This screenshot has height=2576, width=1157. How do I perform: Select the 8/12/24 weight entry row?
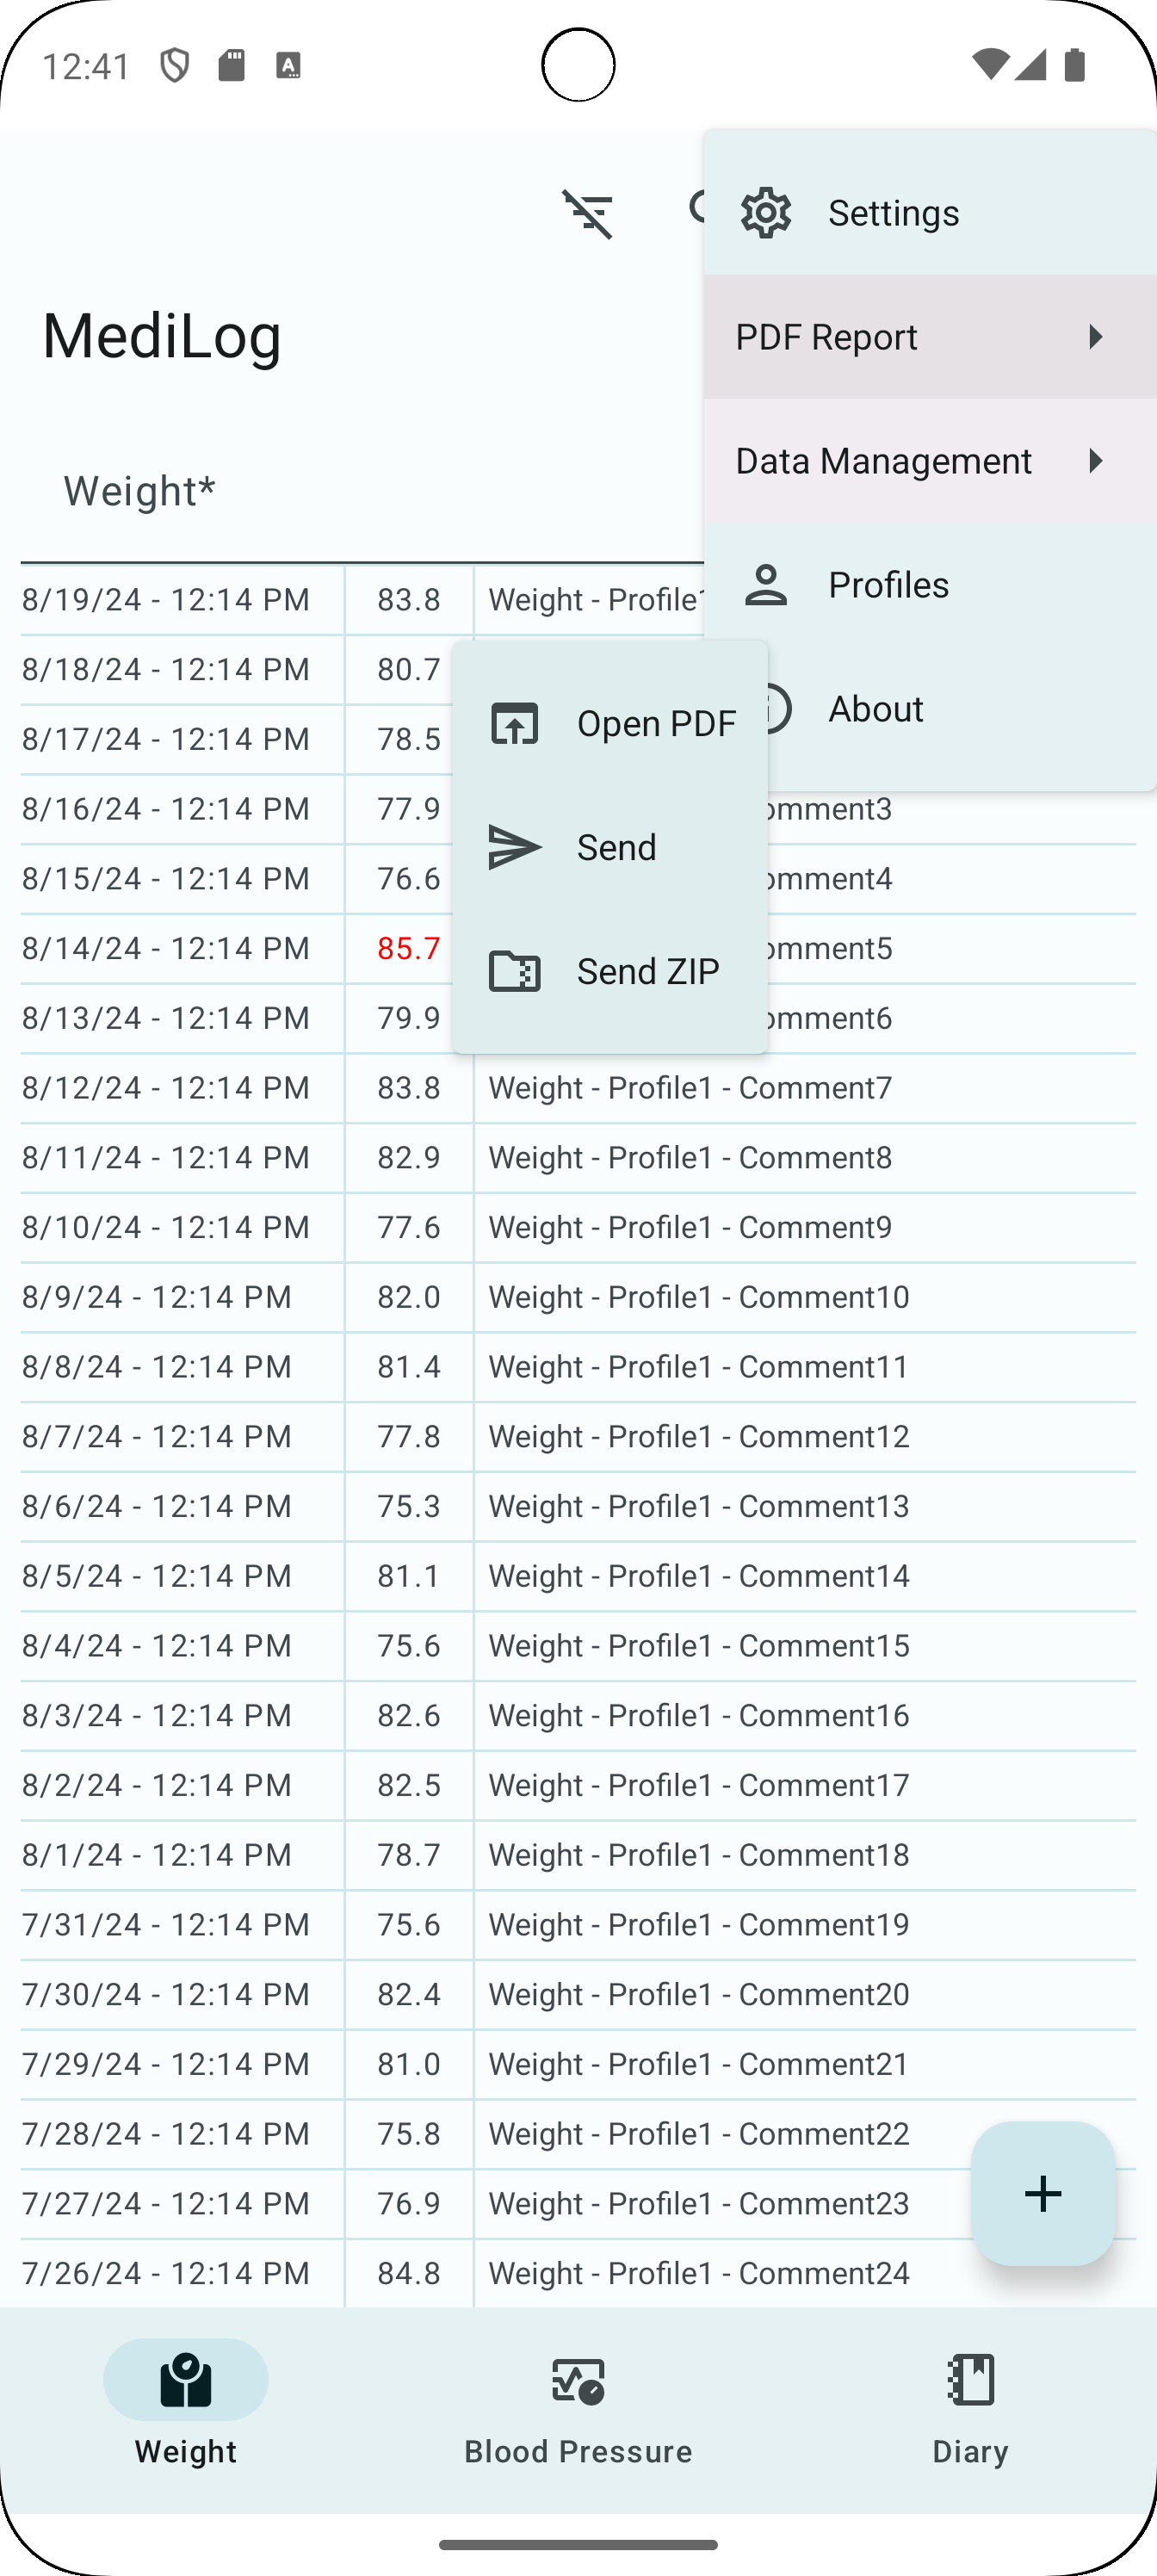tap(578, 1088)
